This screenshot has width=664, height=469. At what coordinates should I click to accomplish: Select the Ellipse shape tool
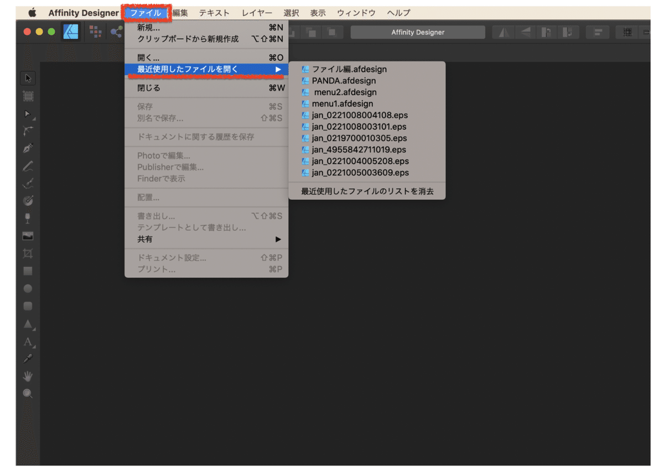point(28,288)
